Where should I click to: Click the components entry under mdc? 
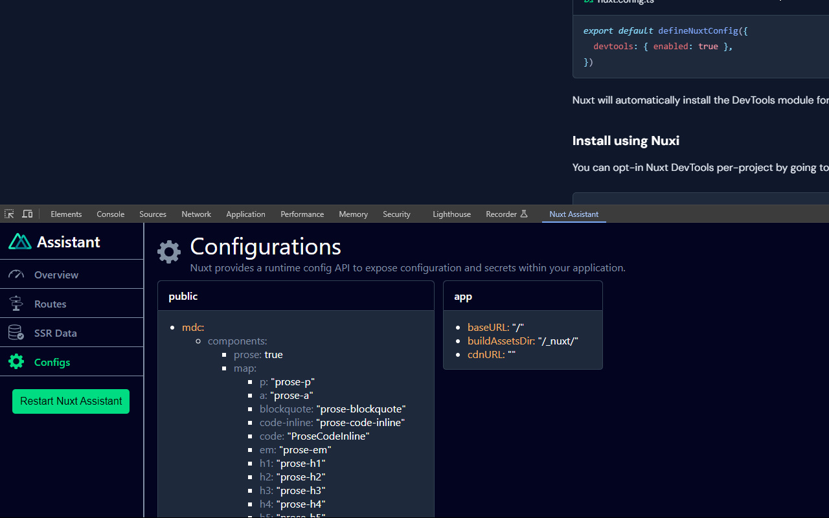point(237,341)
